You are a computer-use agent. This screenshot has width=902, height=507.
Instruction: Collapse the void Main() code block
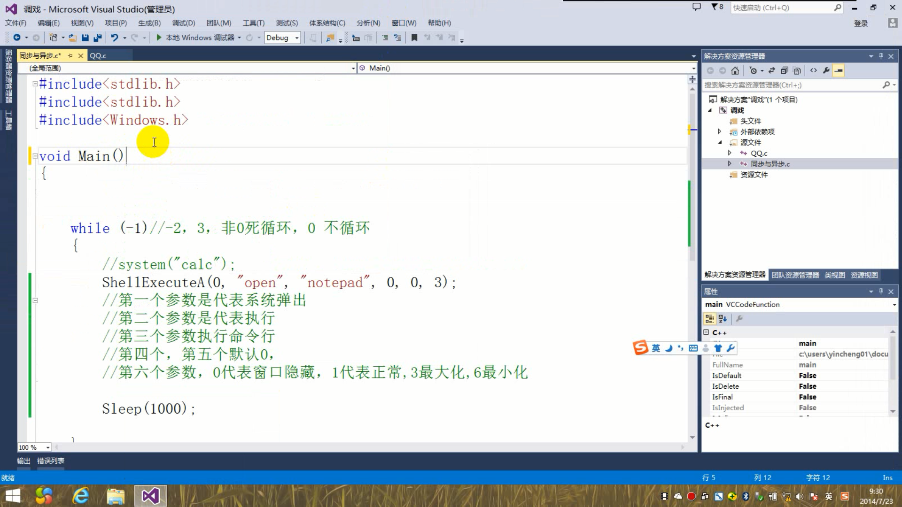pos(35,156)
